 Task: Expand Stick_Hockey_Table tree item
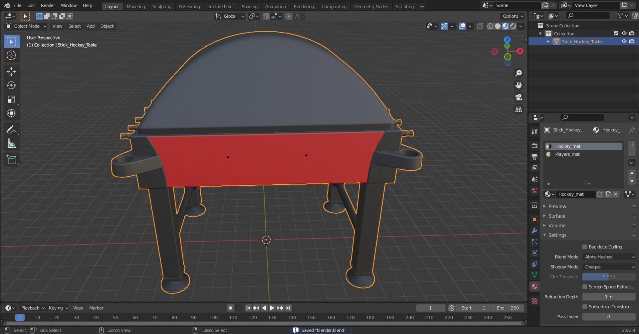coord(548,42)
